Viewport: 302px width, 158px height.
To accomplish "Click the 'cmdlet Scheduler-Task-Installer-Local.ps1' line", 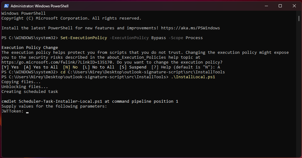I will (x=90, y=101).
